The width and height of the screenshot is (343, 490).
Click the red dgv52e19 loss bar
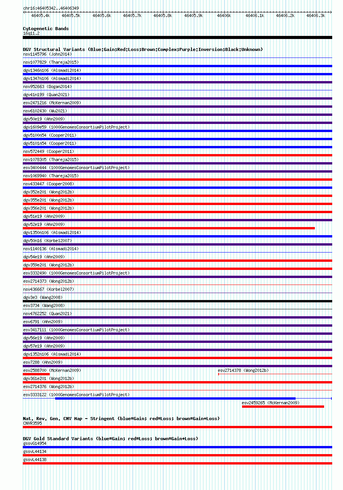(169, 228)
